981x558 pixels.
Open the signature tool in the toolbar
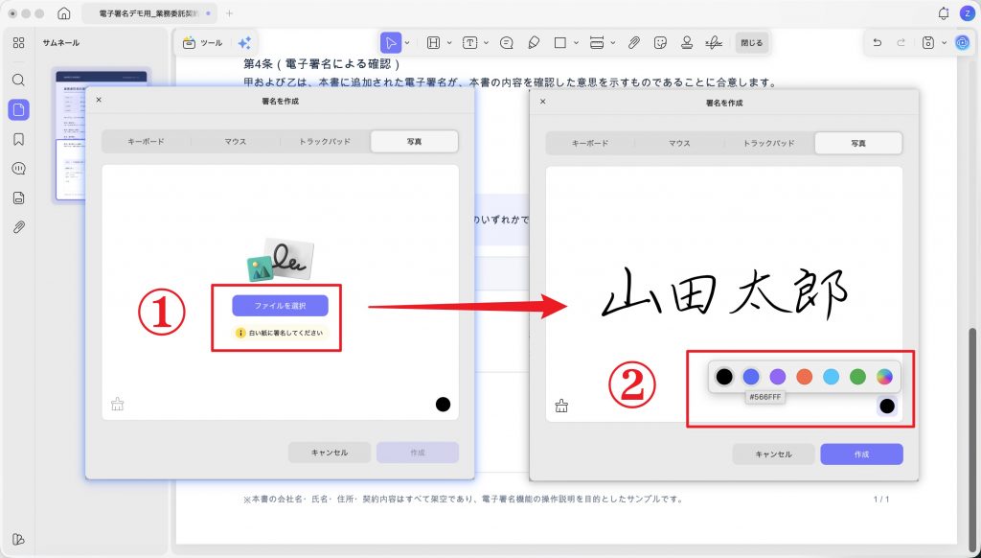(x=714, y=42)
